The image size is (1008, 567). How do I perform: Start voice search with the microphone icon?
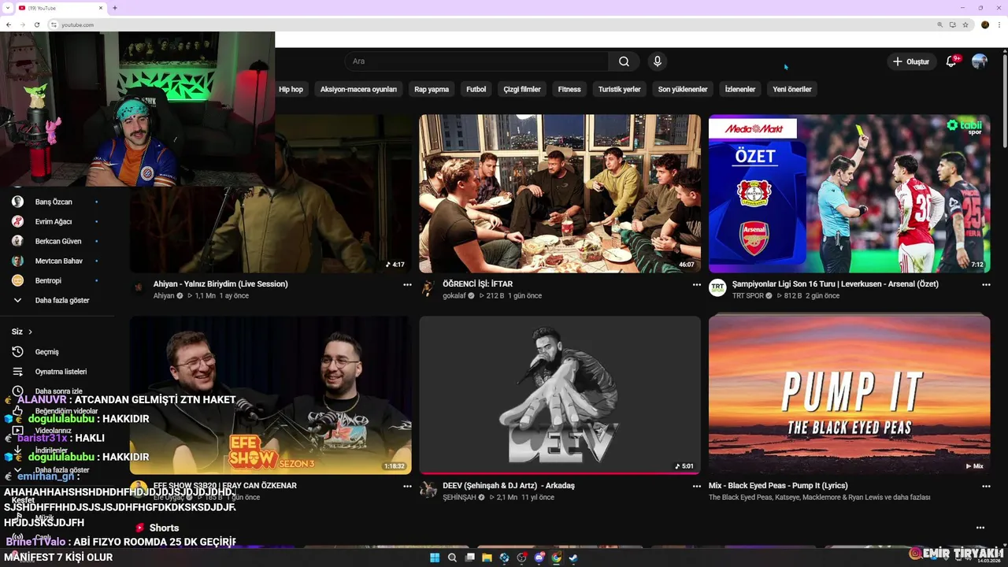click(x=657, y=61)
